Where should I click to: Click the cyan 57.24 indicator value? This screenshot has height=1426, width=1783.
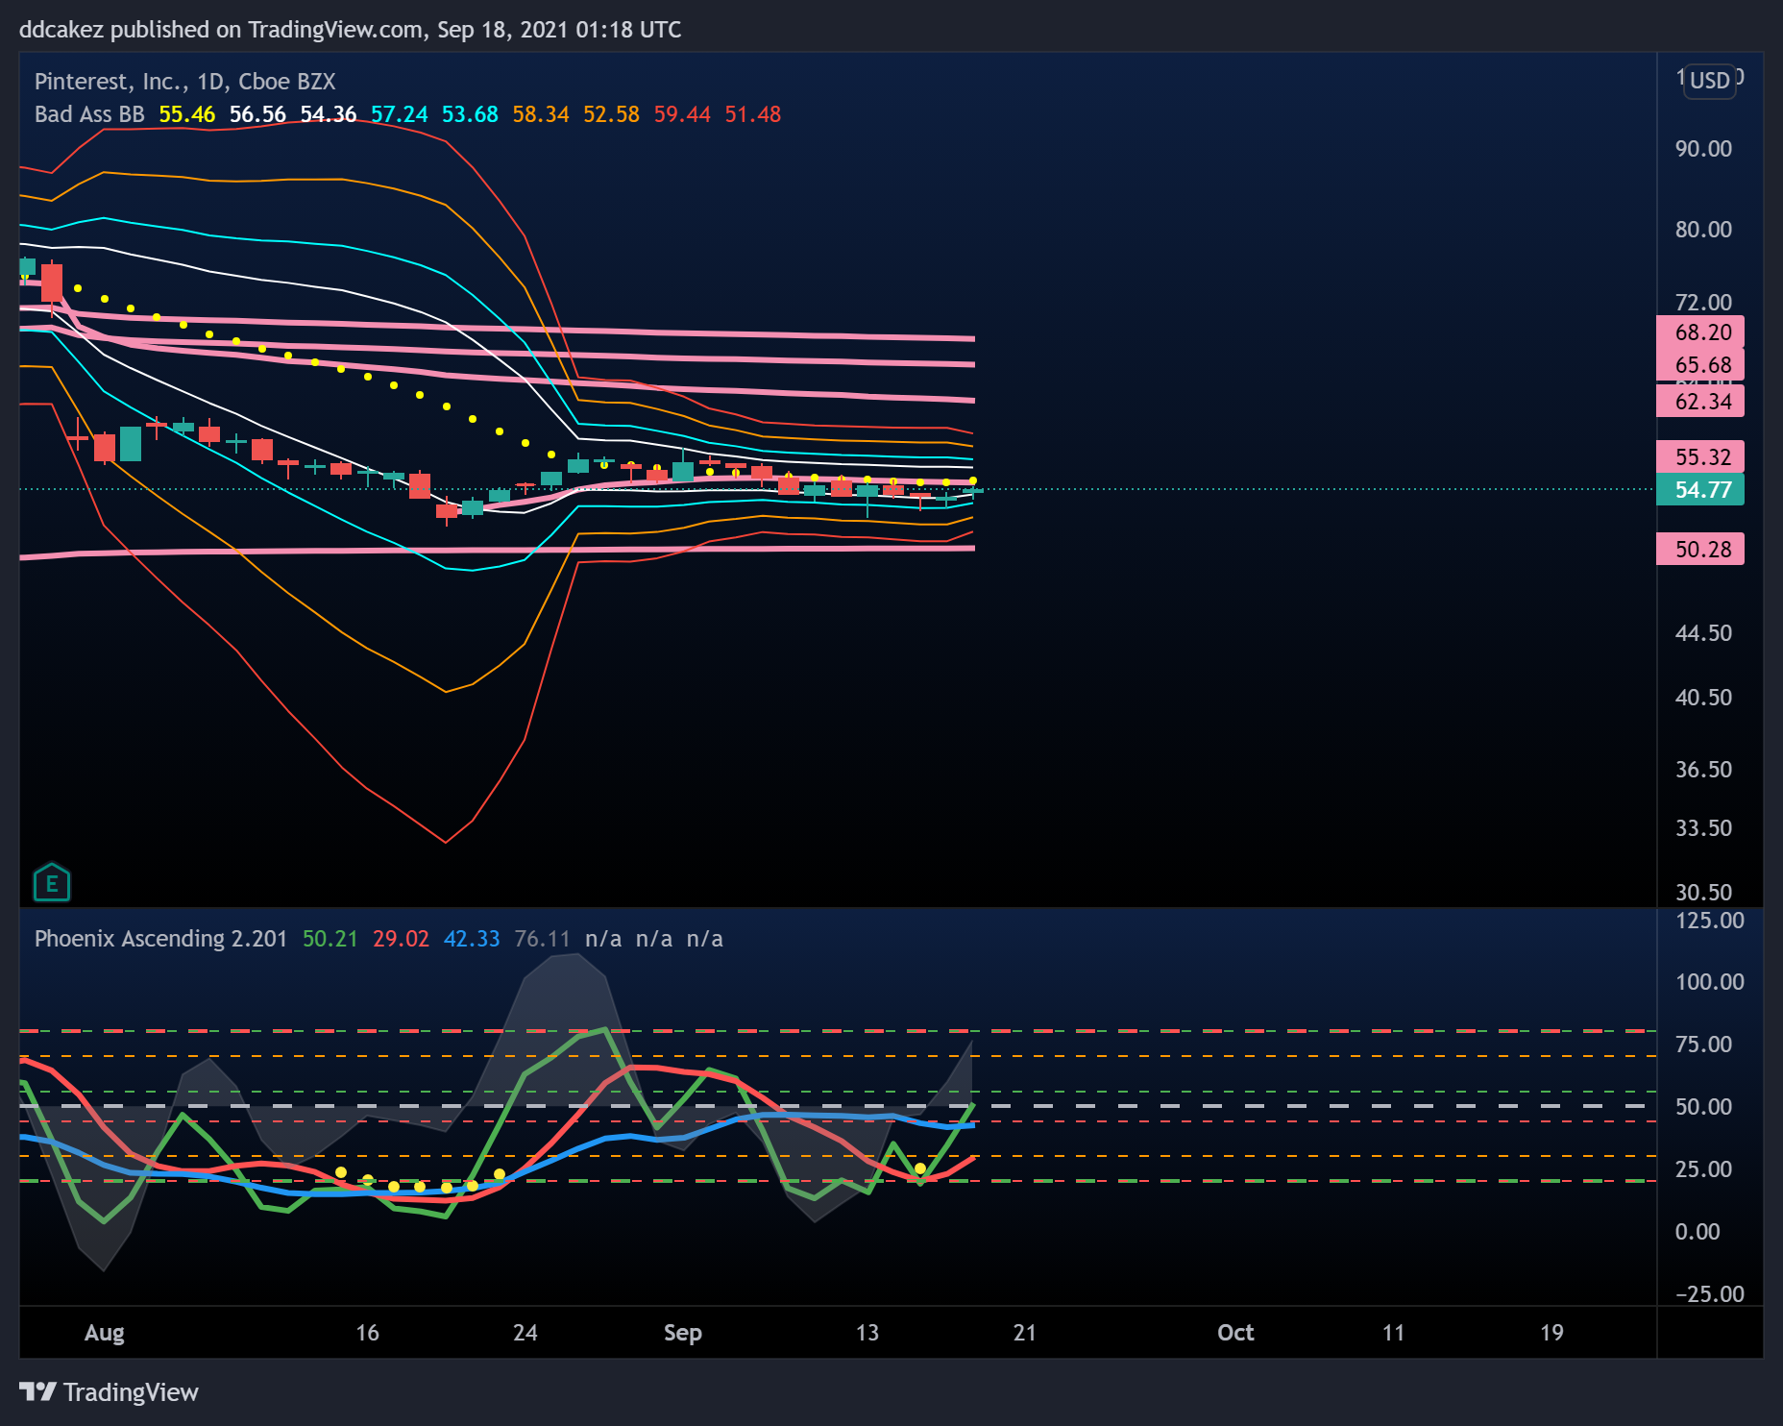tap(400, 114)
